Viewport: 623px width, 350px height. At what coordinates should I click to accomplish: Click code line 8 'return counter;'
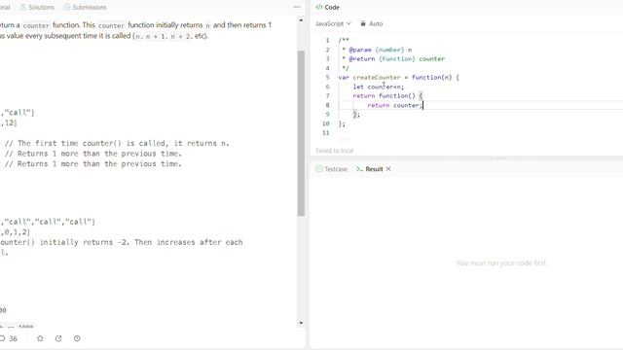click(395, 105)
